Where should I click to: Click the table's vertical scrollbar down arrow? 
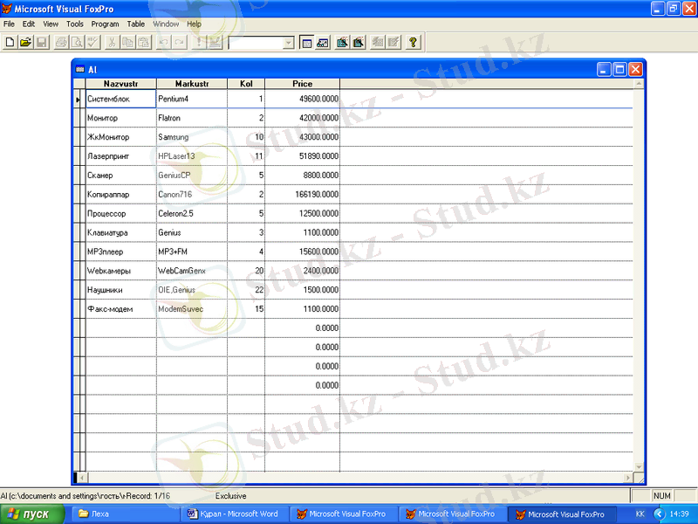(639, 467)
